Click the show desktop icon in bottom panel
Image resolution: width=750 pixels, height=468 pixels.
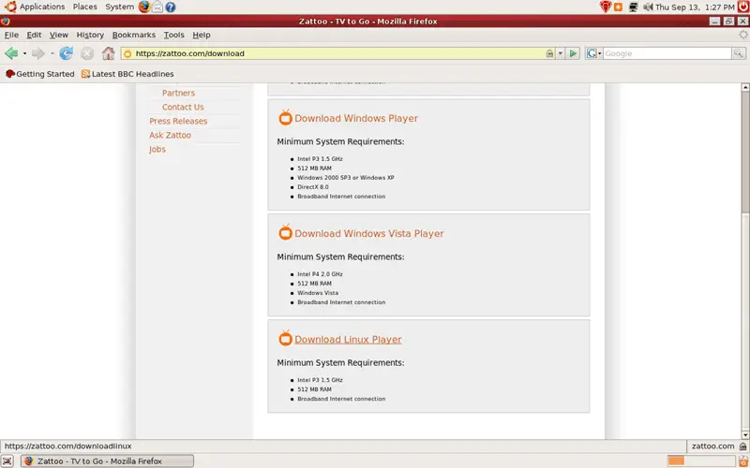(x=7, y=461)
